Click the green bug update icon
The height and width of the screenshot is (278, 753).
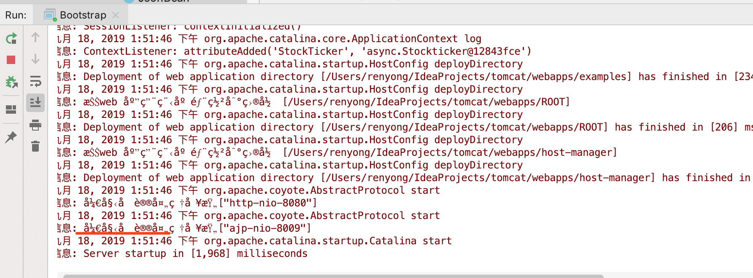pyautogui.click(x=11, y=82)
